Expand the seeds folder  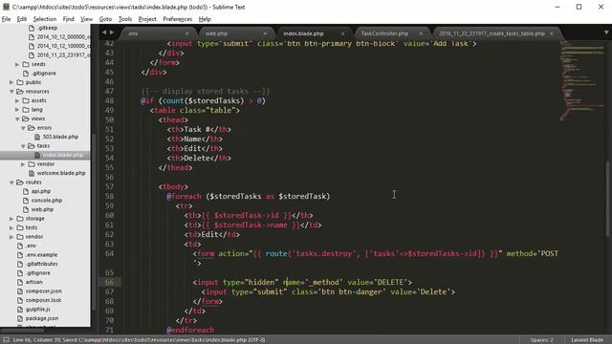(17, 64)
